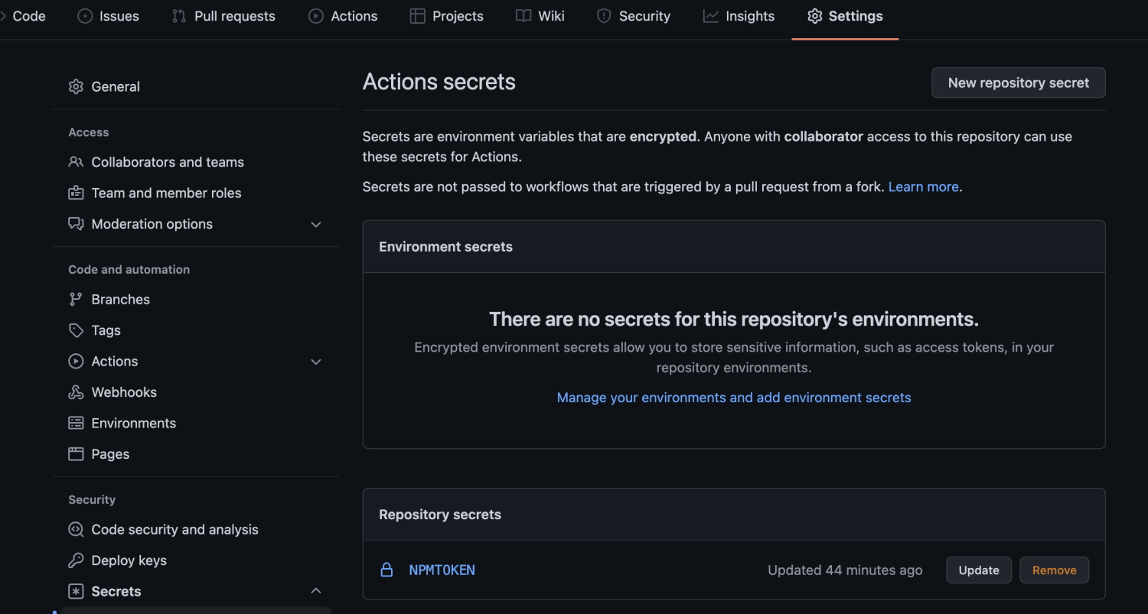Click the Issues circle-dot icon
This screenshot has height=614, width=1148.
[85, 16]
